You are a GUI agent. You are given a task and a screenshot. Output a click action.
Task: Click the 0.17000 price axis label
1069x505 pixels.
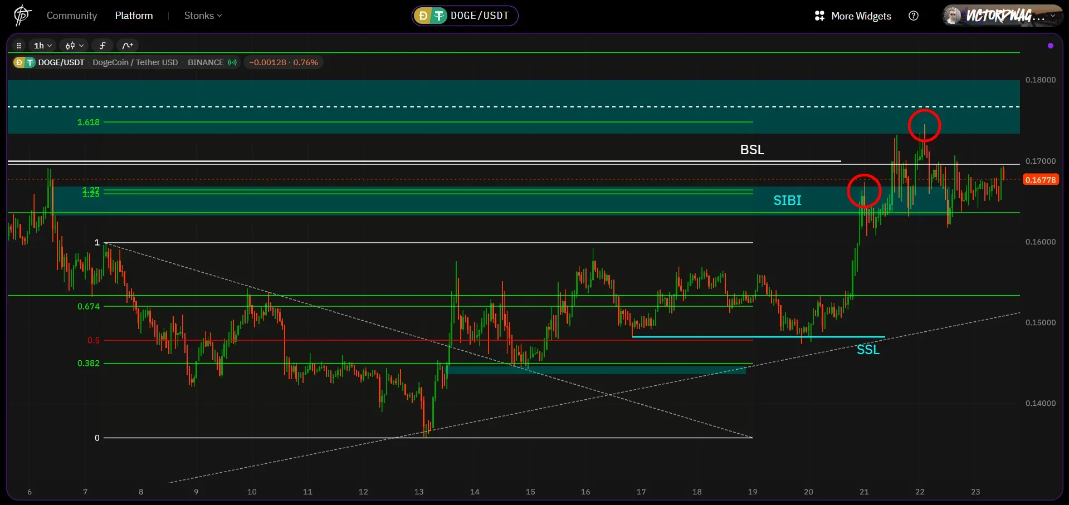[x=1041, y=161]
